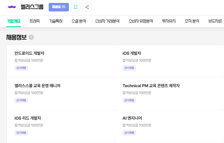Image resolution: width=224 pixels, height=143 pixels.
Task: Click 상시채용 tag under Technical PM posting
Action: tap(129, 100)
